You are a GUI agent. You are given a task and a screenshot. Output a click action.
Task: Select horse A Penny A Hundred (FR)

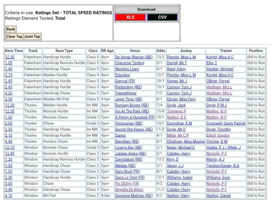tap(135, 117)
